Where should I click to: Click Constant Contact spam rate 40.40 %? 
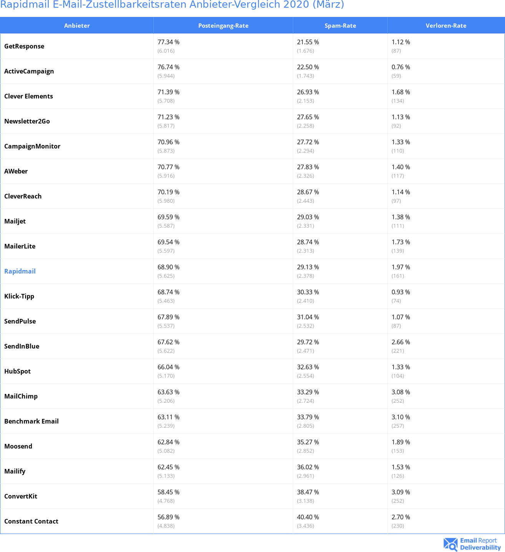click(308, 517)
